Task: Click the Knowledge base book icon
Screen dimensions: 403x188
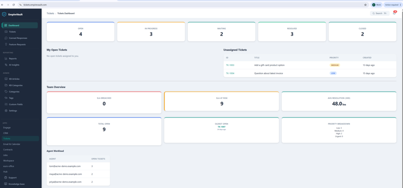Action: coord(6,184)
